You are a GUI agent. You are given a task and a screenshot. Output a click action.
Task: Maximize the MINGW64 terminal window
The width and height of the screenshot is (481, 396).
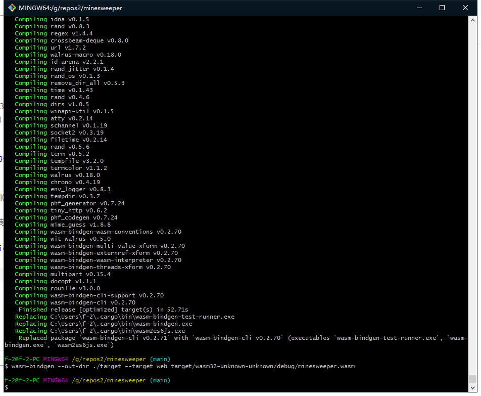(x=442, y=8)
